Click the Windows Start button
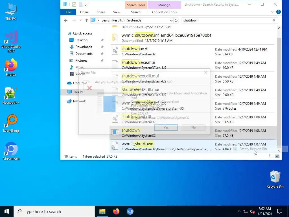 pyautogui.click(x=7, y=211)
